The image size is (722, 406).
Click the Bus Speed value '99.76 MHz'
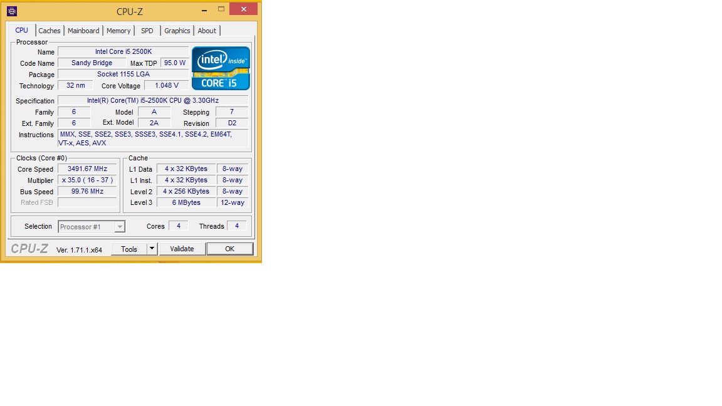point(87,191)
